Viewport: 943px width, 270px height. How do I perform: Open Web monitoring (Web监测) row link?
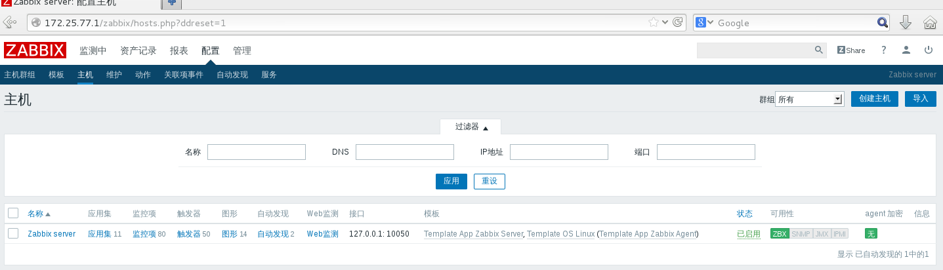click(x=323, y=234)
